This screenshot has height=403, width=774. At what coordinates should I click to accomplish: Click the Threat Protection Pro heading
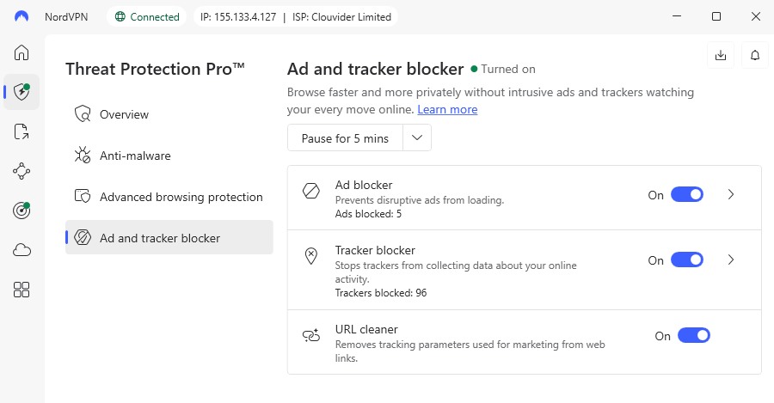[x=155, y=69]
